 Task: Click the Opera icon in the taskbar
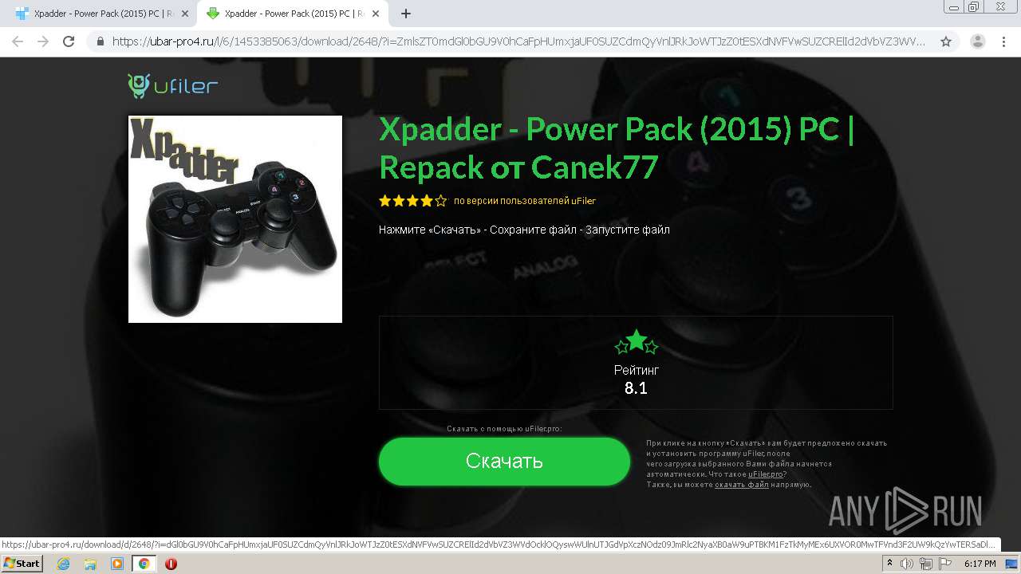(171, 564)
